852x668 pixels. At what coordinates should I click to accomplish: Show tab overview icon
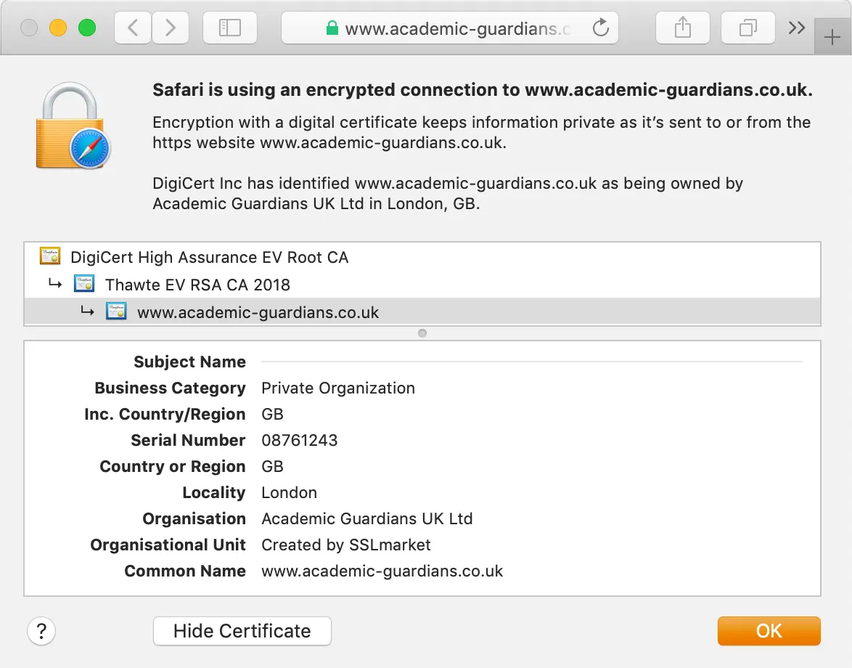point(747,28)
